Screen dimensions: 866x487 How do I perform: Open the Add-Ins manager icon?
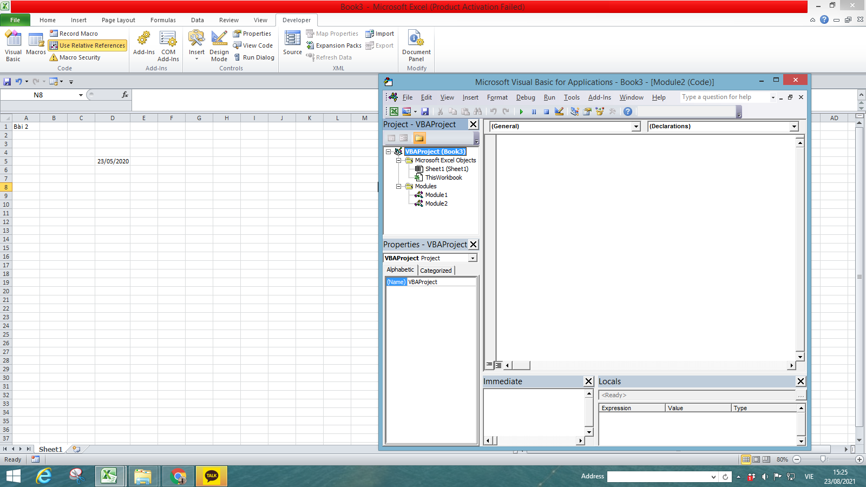(x=143, y=43)
